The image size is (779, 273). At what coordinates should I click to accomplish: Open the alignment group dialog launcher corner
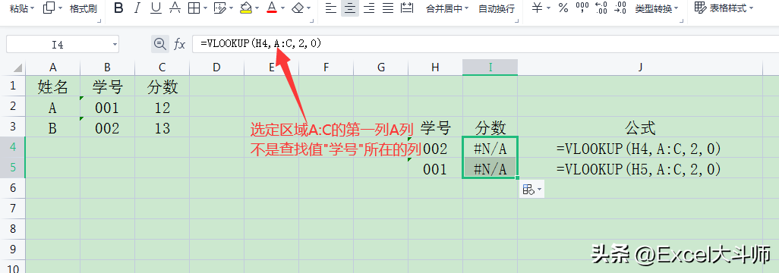(518, 20)
